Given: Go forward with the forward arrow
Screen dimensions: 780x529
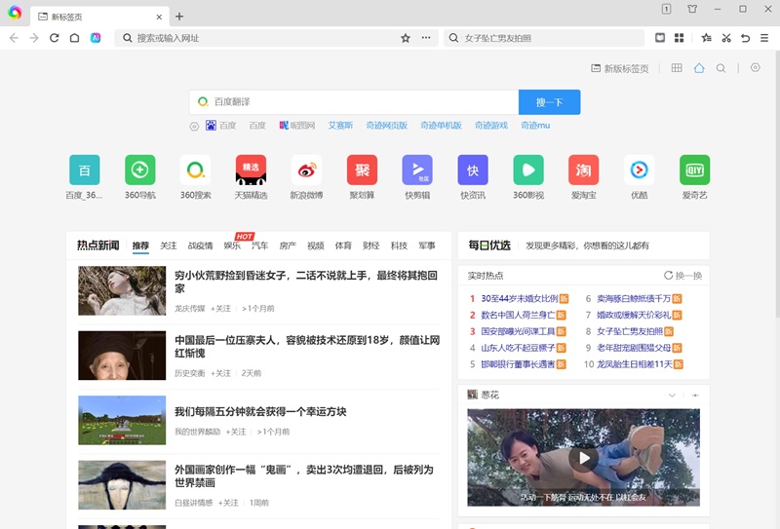Looking at the screenshot, I should (34, 38).
